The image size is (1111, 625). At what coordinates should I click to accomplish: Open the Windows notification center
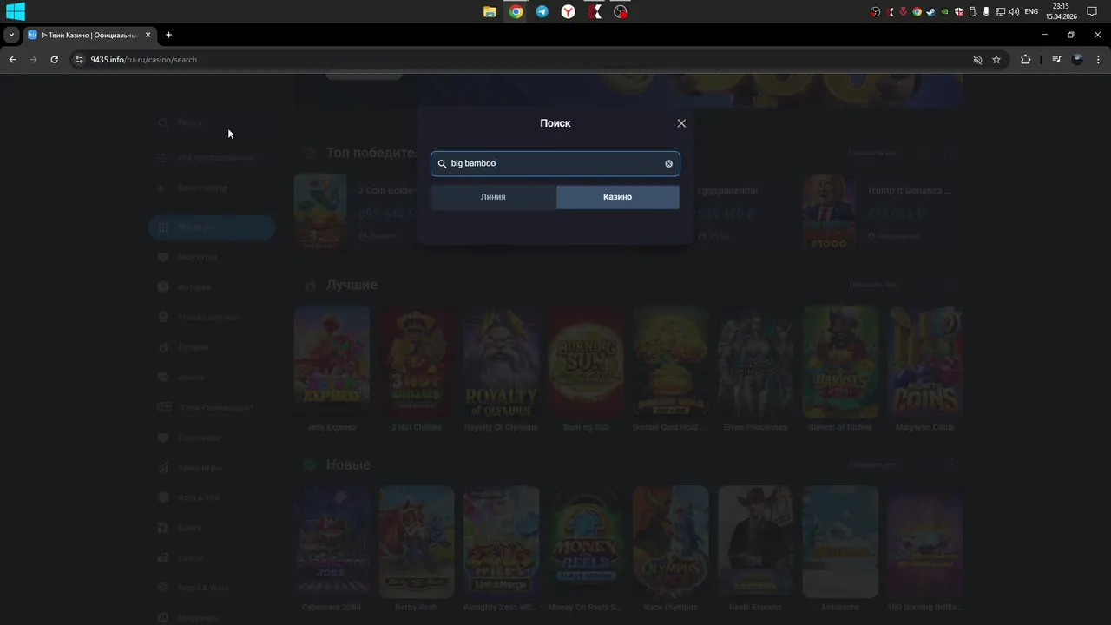coord(1092,11)
